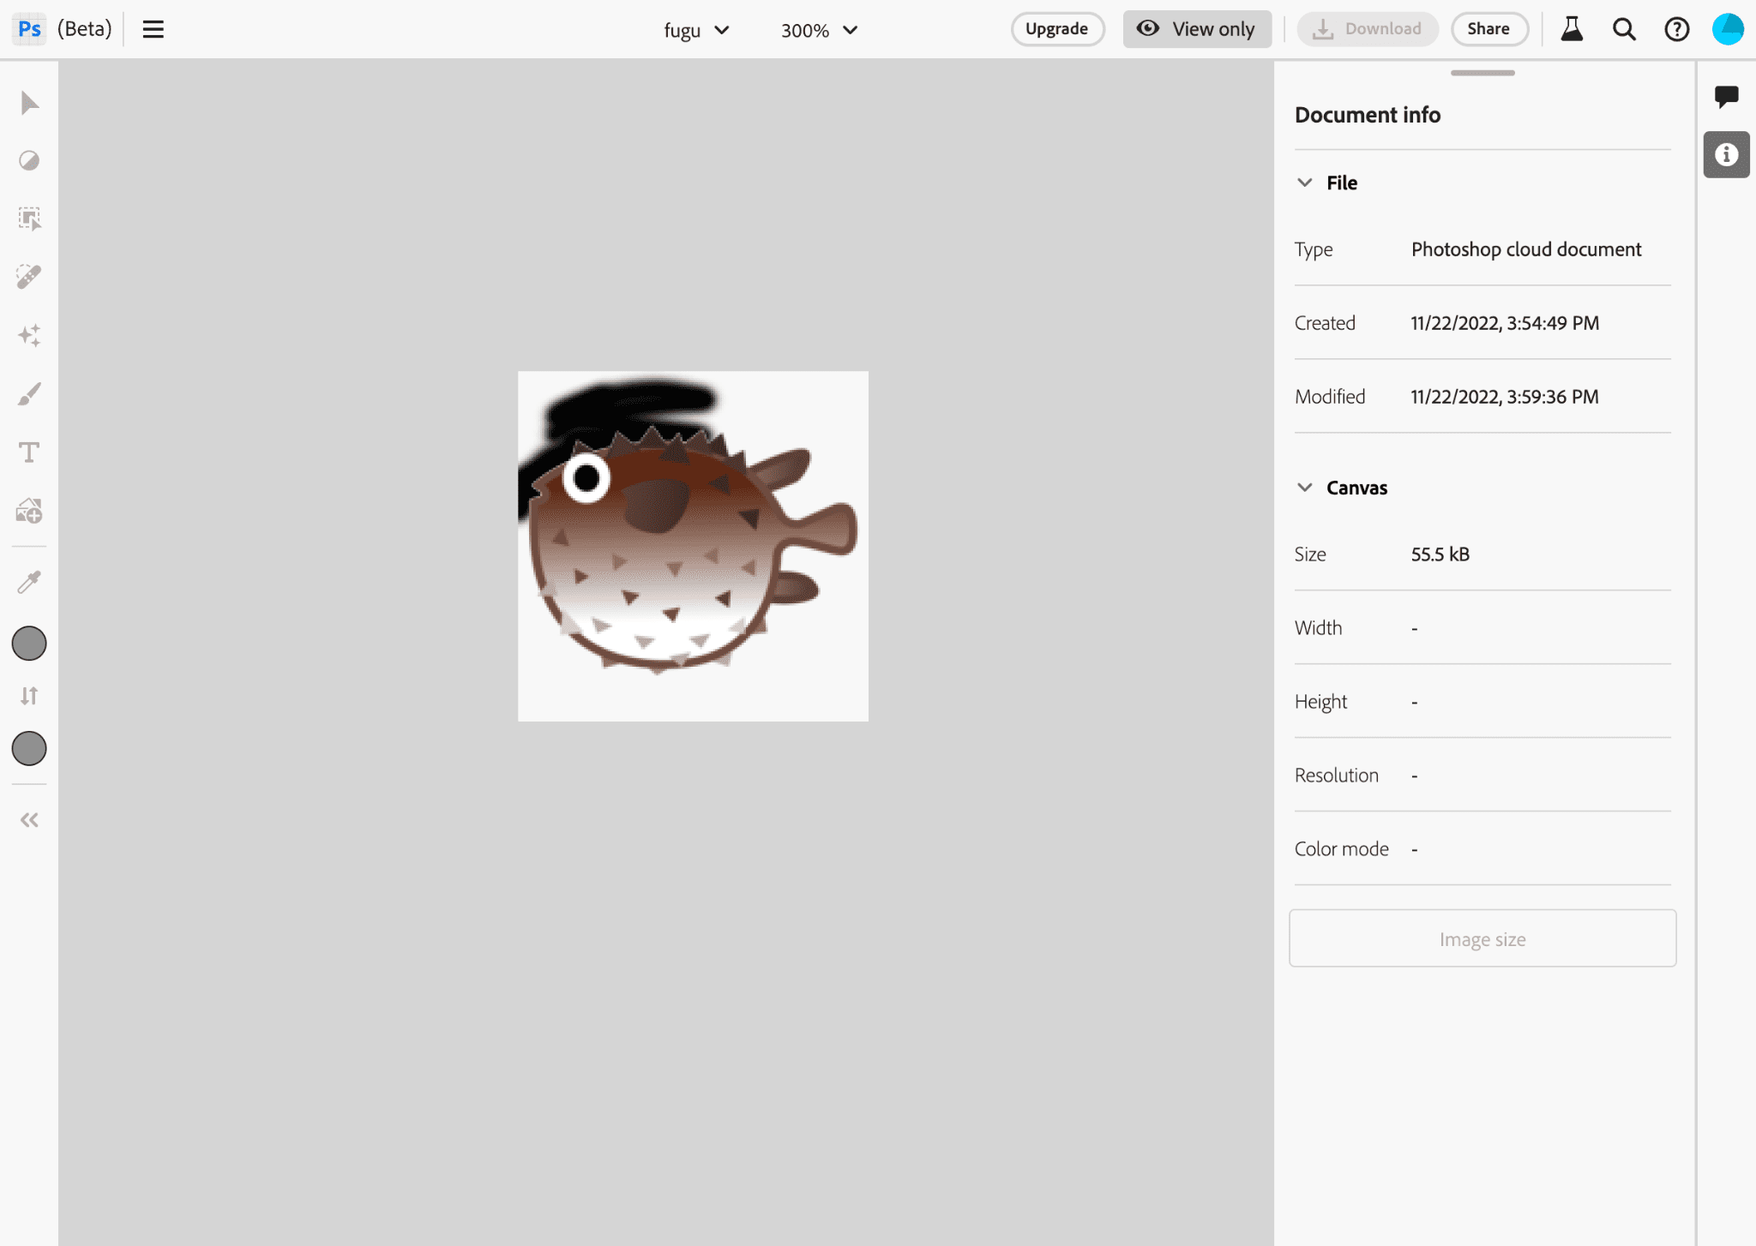Click the hamburger menu icon
The width and height of the screenshot is (1756, 1246).
coord(153,30)
